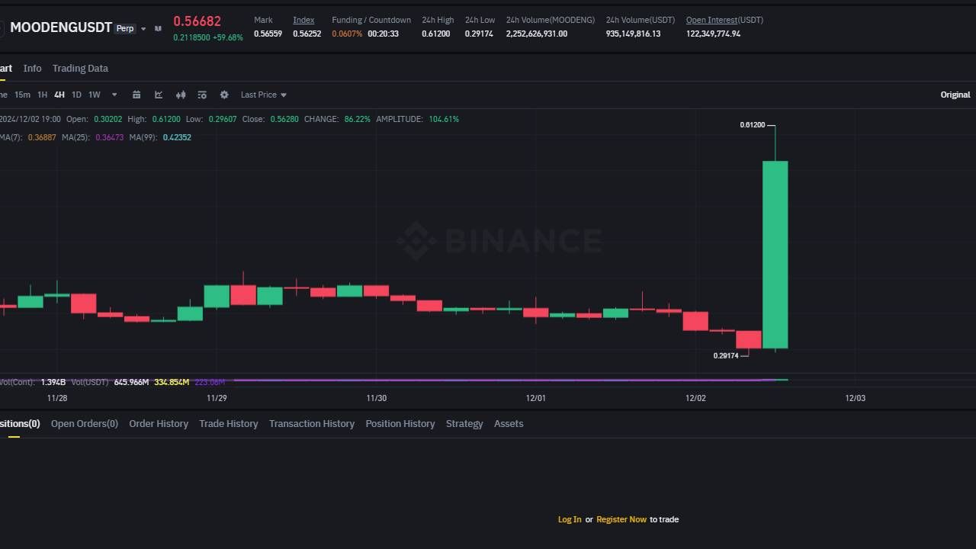This screenshot has height=549, width=976.
Task: Click the volume value 1.394B
Action: coord(53,382)
